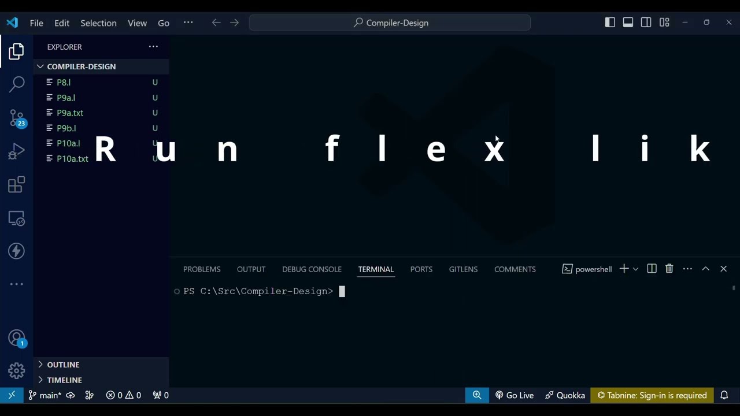Image resolution: width=740 pixels, height=416 pixels.
Task: Click the VS Code logo icon
Action: 12,23
